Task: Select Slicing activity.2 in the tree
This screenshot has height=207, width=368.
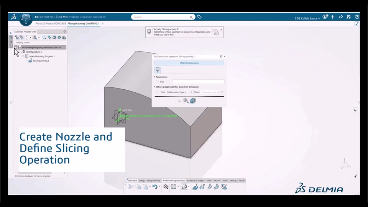Action: (x=41, y=61)
